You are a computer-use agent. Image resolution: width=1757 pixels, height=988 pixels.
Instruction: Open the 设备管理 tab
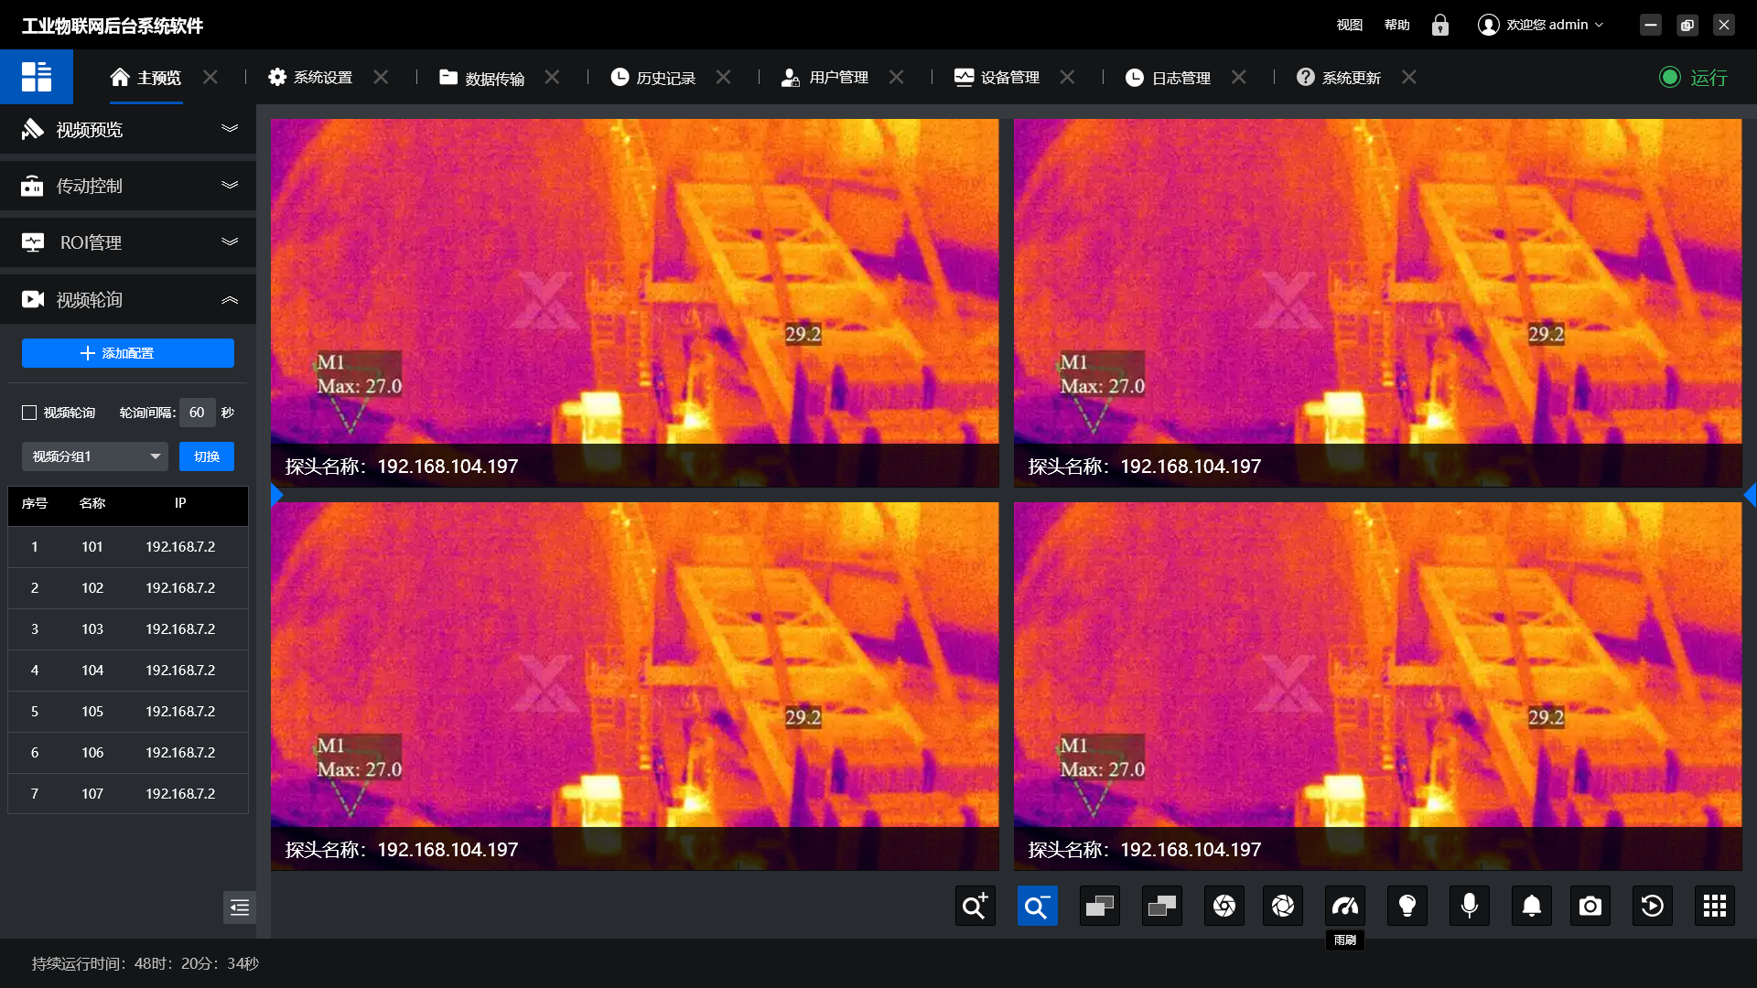[x=1008, y=78]
